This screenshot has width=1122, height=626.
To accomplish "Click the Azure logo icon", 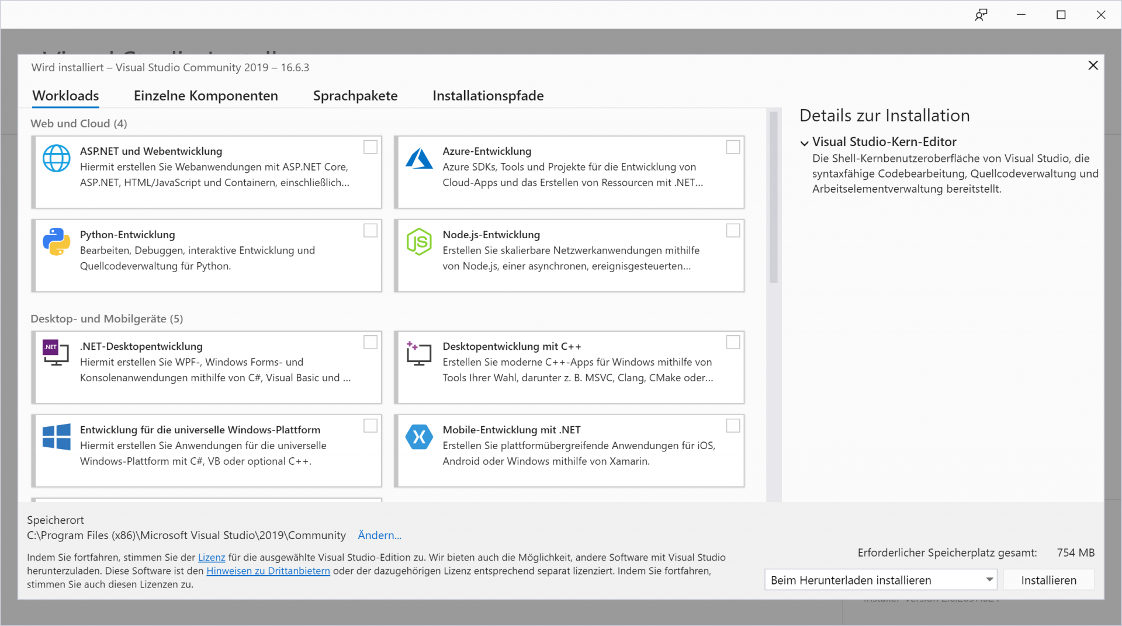I will [419, 158].
